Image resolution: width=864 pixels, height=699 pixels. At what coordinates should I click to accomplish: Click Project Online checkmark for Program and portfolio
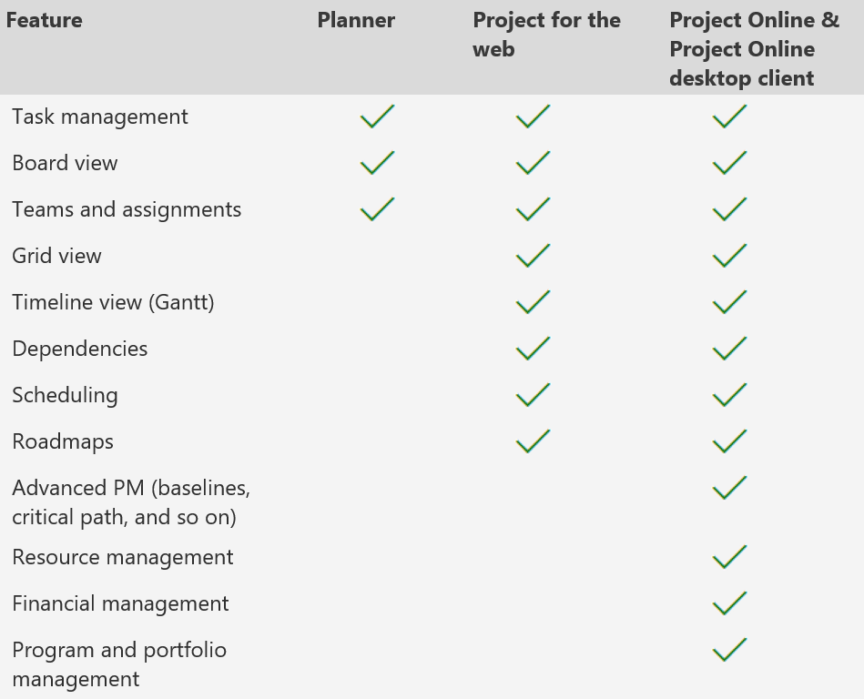click(729, 650)
